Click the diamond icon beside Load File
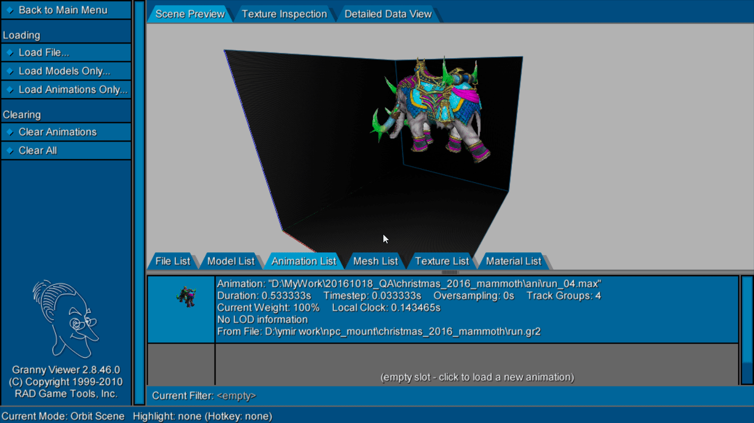The width and height of the screenshot is (754, 423). pos(10,52)
